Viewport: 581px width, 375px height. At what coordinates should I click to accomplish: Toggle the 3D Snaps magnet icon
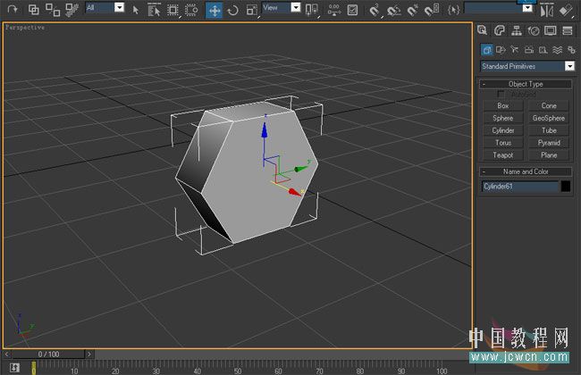click(x=375, y=10)
